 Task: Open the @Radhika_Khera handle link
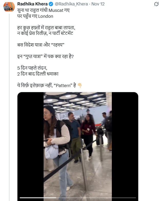tap(71, 4)
